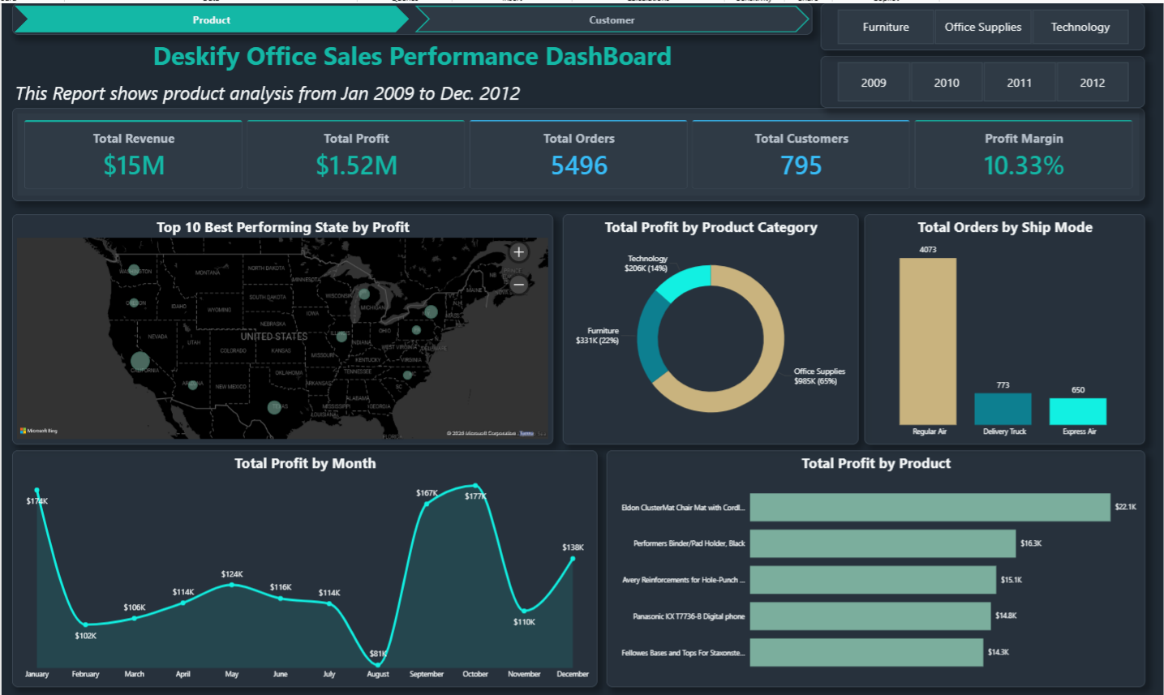Click the $22.1K value label
The width and height of the screenshot is (1164, 695).
(1126, 507)
